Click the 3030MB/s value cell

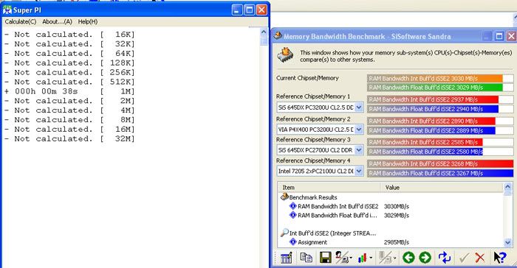(x=397, y=206)
